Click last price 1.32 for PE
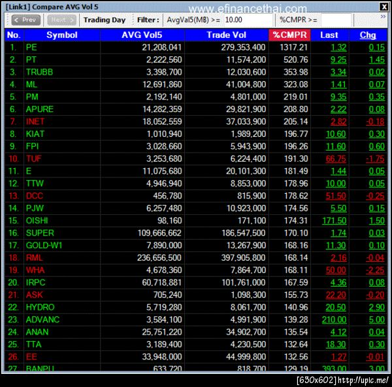The image size is (392, 387). pyautogui.click(x=338, y=47)
